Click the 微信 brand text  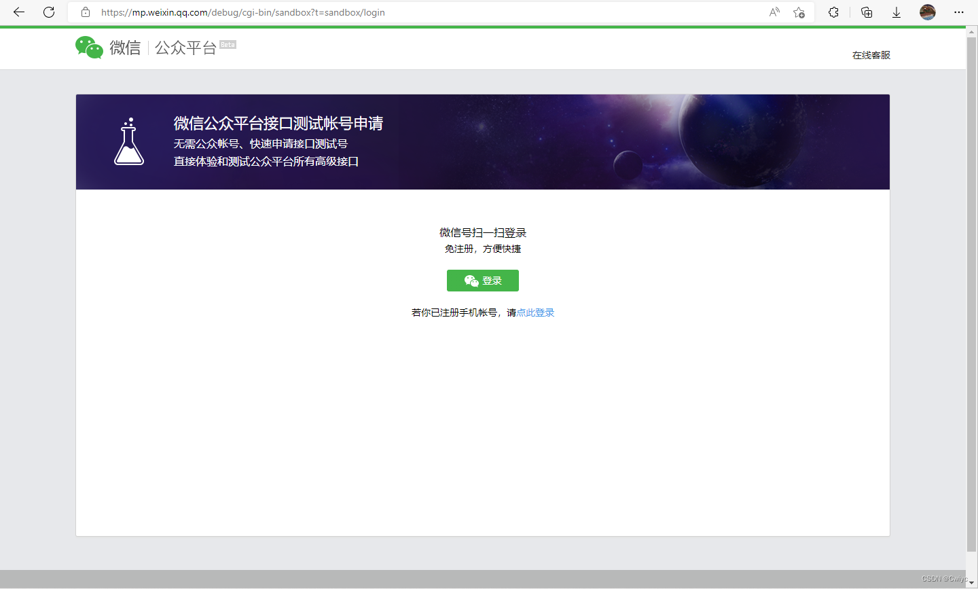click(x=125, y=48)
